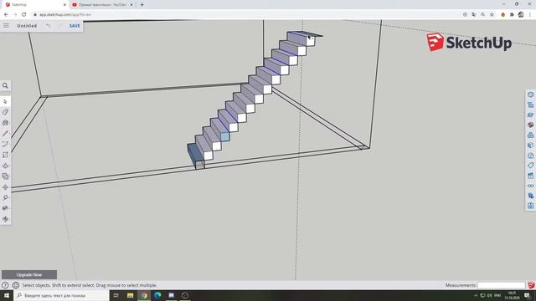Open the Windows Start menu

[x=7, y=295]
